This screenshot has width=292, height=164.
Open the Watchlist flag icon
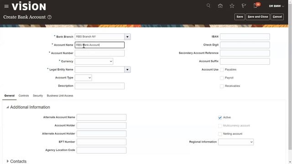coord(244,6)
